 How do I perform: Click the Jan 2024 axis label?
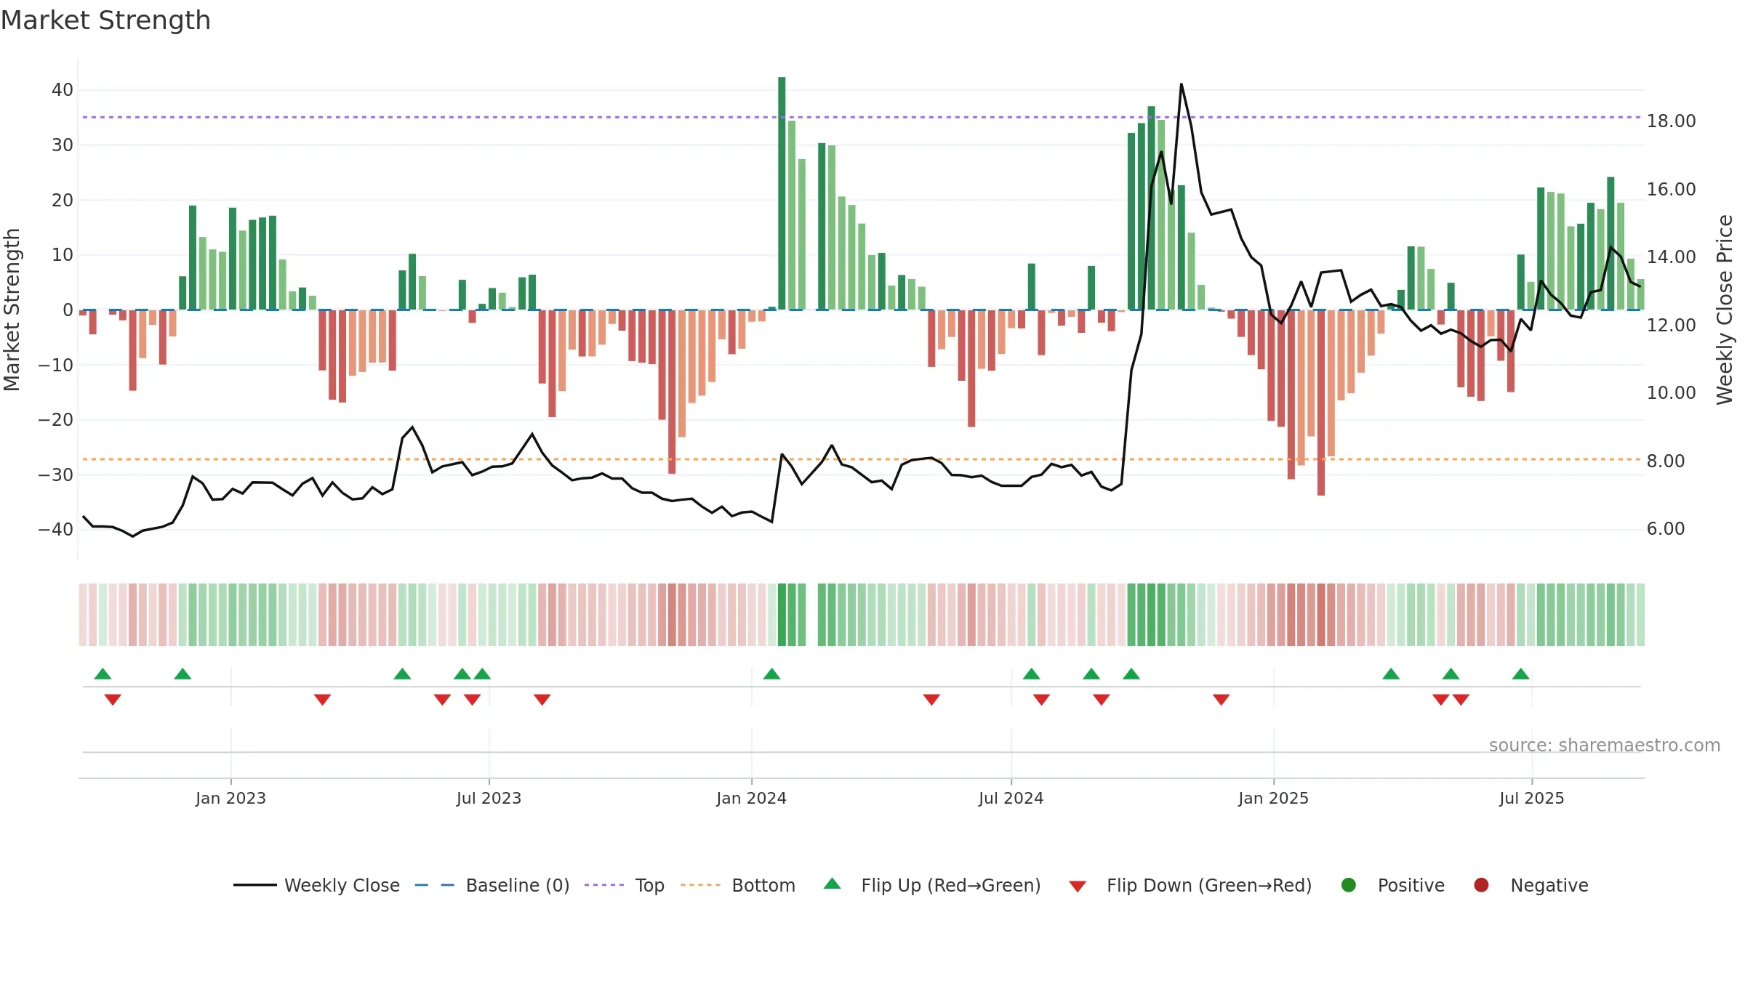(751, 798)
